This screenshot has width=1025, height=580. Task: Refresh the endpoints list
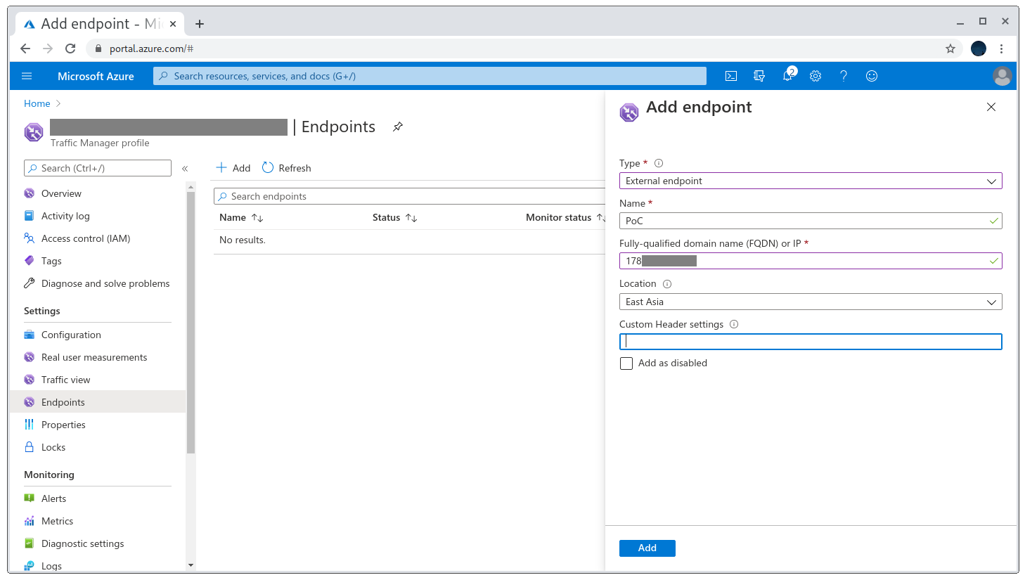pyautogui.click(x=287, y=168)
